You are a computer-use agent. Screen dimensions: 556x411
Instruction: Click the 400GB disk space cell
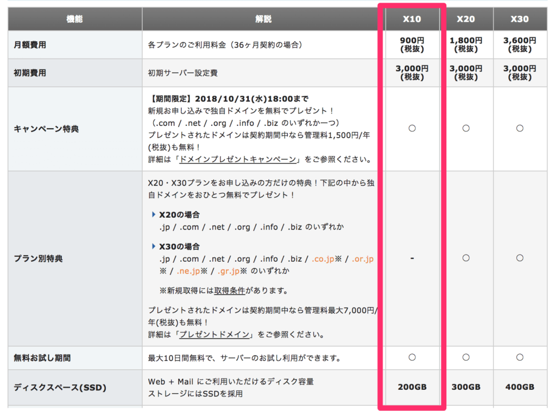520,387
